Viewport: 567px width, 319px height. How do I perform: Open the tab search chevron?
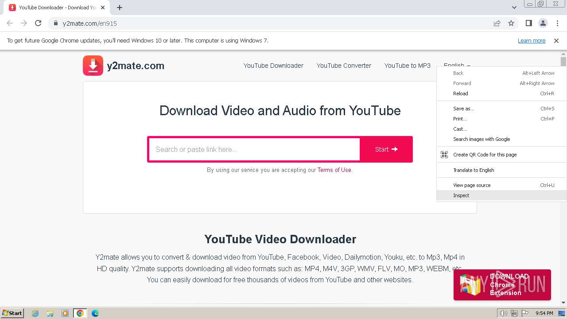pyautogui.click(x=514, y=8)
